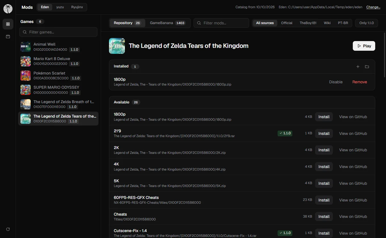This screenshot has height=238, width=386.
Task: Click the Cutscene-Fix - 1.4 mod name
Action: click(130, 231)
